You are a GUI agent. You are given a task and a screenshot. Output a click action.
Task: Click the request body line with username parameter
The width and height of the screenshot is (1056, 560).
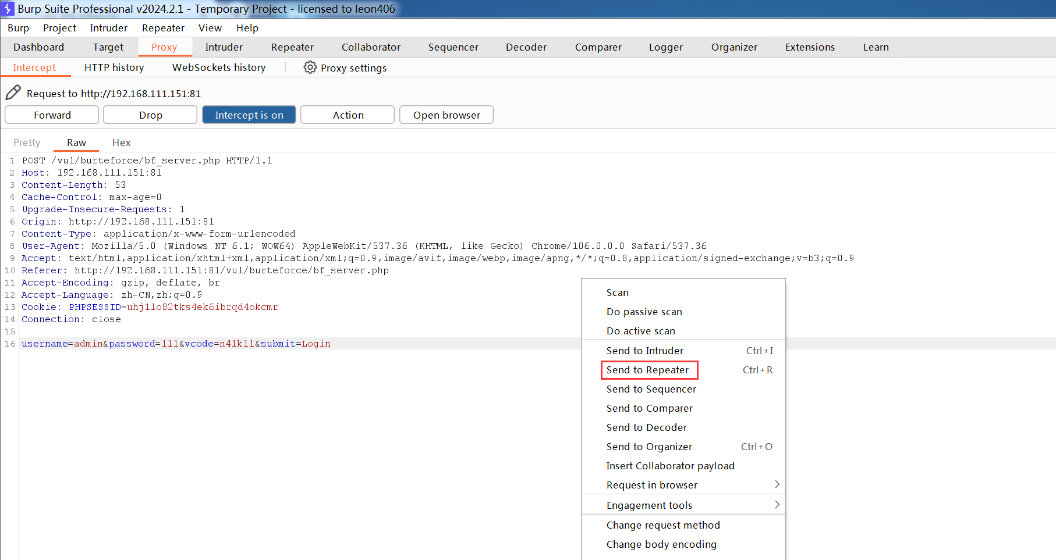[x=176, y=344]
